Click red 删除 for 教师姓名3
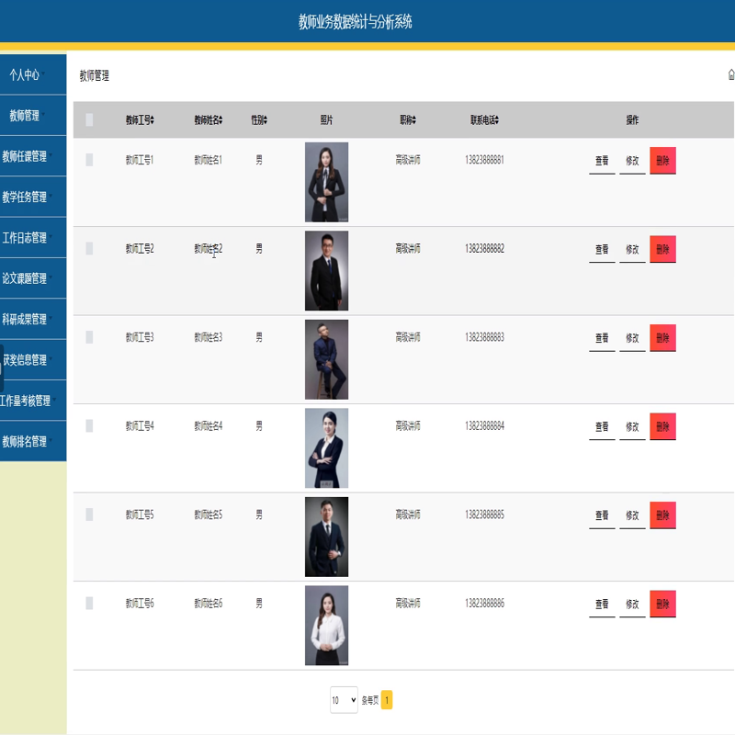The height and width of the screenshot is (735, 735). (x=662, y=338)
